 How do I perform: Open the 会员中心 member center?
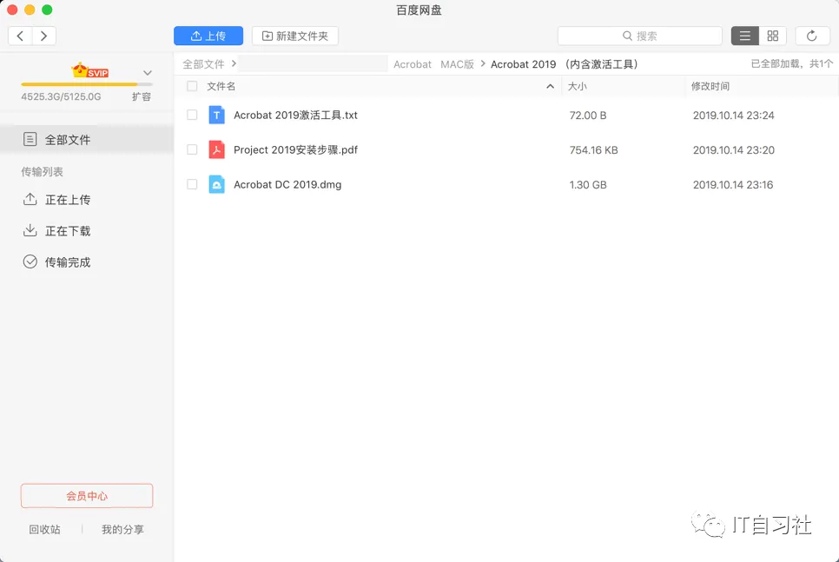87,496
